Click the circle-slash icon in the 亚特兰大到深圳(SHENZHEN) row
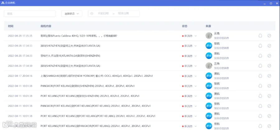280x130 pixels. pos(269,56)
